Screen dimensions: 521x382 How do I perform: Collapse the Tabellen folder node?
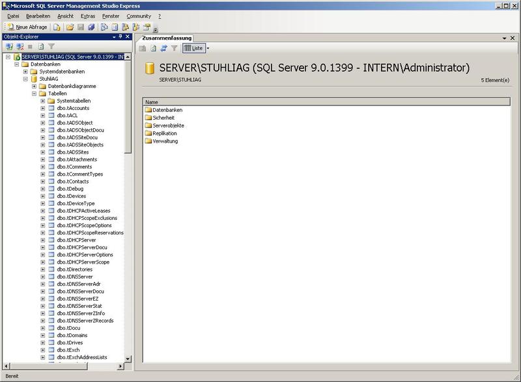click(34, 94)
